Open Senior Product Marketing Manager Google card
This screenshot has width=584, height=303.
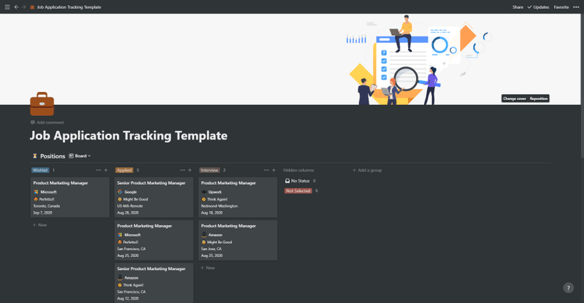tap(154, 197)
